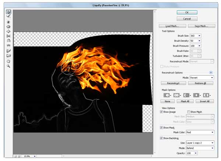The width and height of the screenshot is (221, 161).
Task: Select the Forward Warp tool
Action: coord(8,12)
